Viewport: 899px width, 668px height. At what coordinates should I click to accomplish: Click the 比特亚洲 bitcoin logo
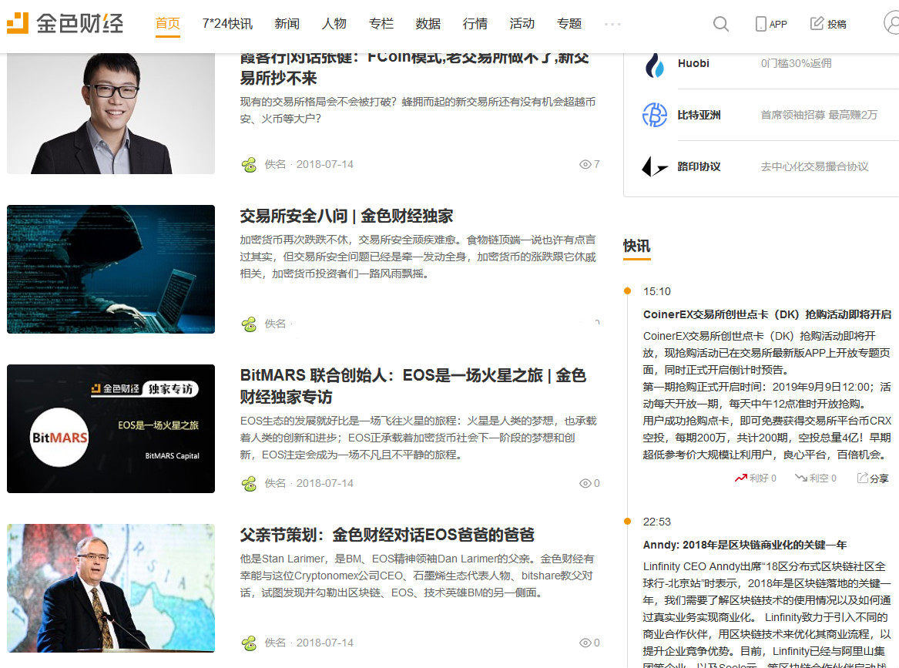click(655, 115)
